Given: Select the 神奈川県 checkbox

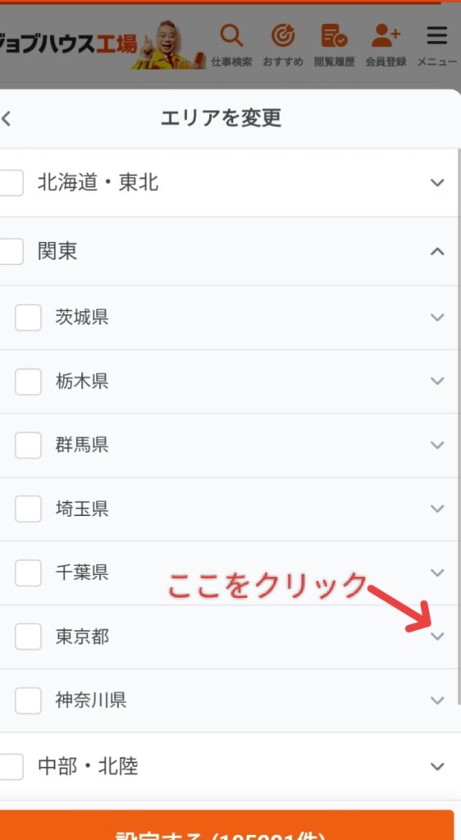Looking at the screenshot, I should click(x=29, y=701).
